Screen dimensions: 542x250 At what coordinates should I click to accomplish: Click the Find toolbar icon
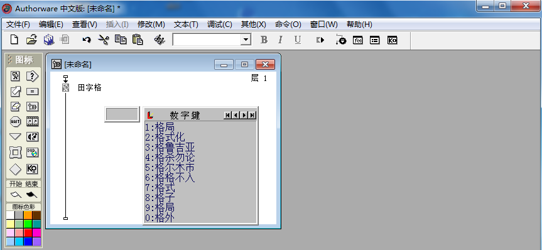[160, 40]
